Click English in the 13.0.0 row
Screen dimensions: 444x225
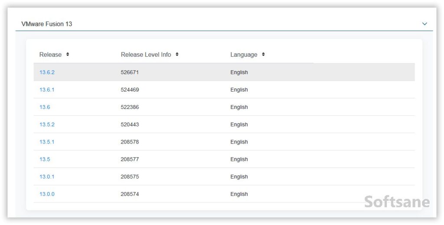point(239,194)
